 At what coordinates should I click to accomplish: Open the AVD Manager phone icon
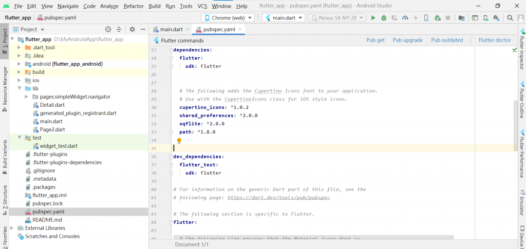pos(485,18)
